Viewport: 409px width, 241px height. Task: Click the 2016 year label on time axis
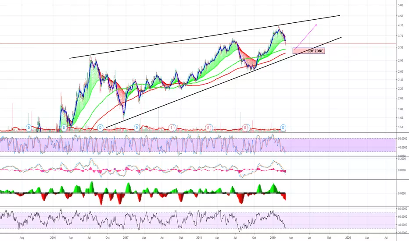pos(53,237)
